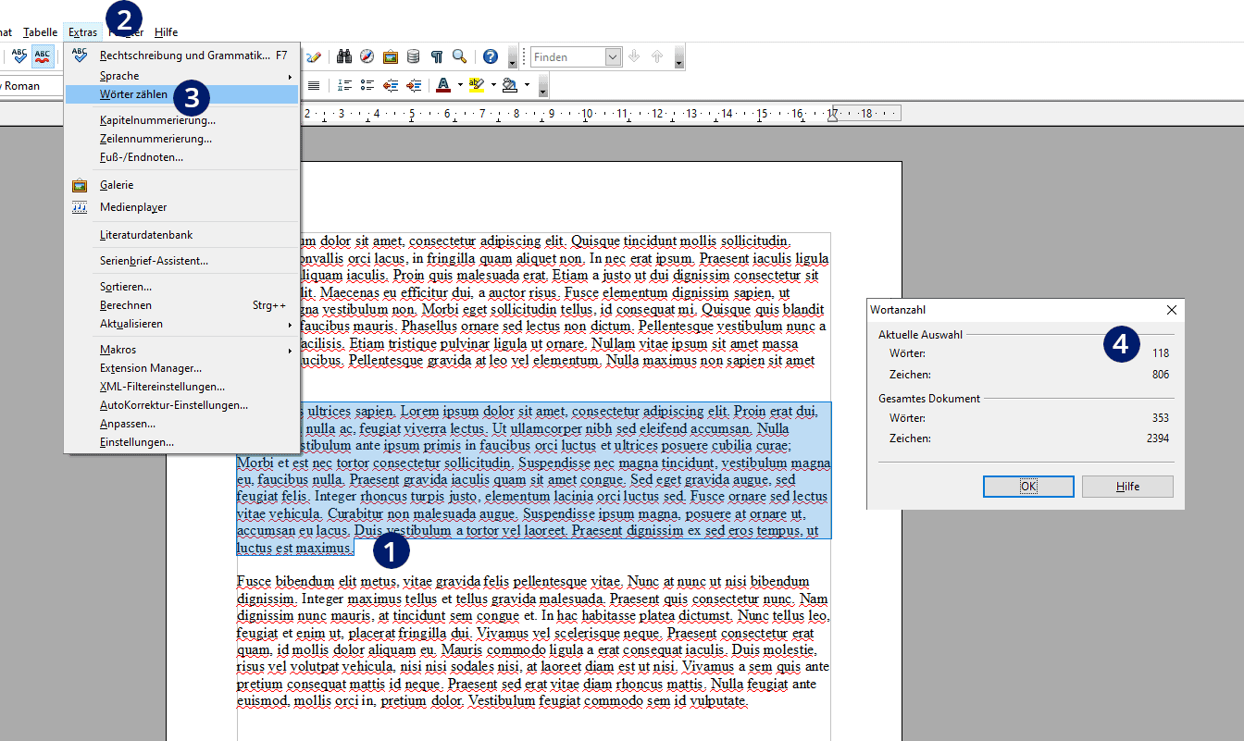Open the font color dropdown arrow
This screenshot has height=741, width=1244.
460,85
